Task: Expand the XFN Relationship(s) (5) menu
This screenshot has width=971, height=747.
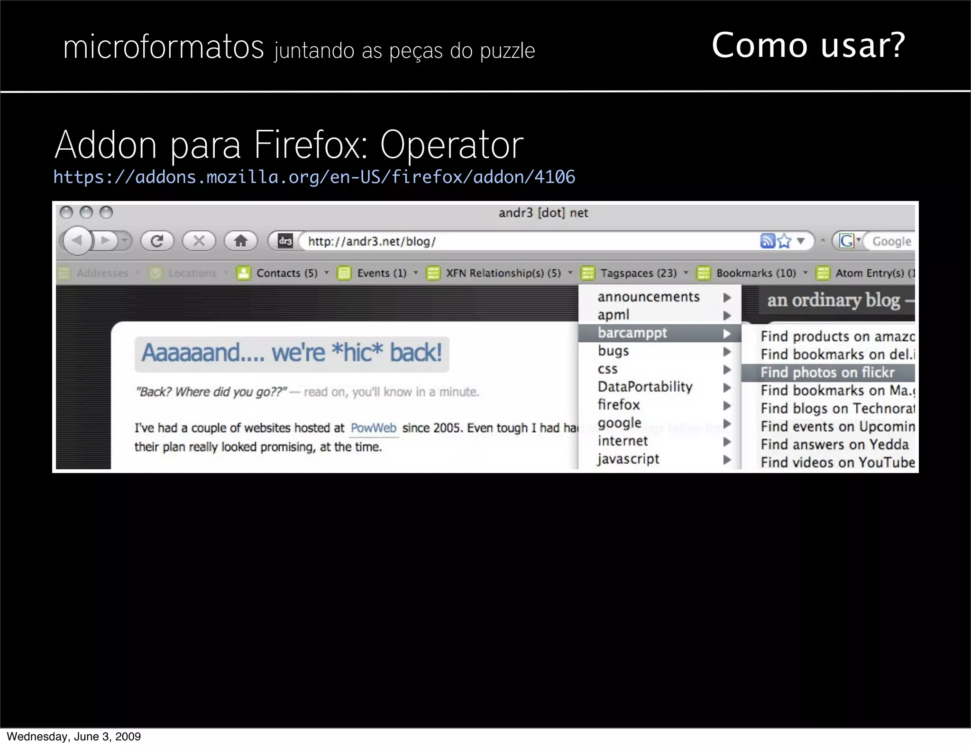Action: click(503, 273)
